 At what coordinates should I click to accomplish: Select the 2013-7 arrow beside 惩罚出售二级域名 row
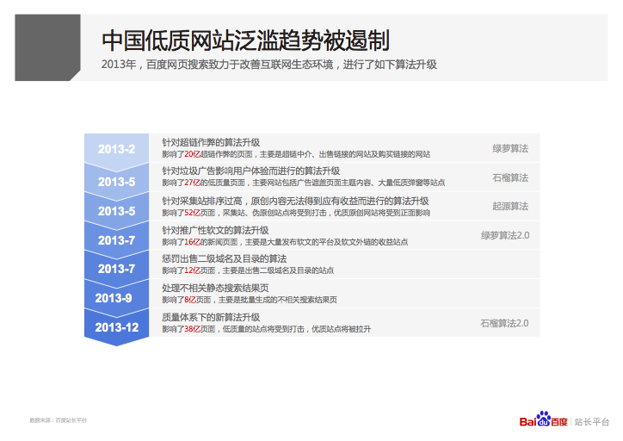pos(116,269)
